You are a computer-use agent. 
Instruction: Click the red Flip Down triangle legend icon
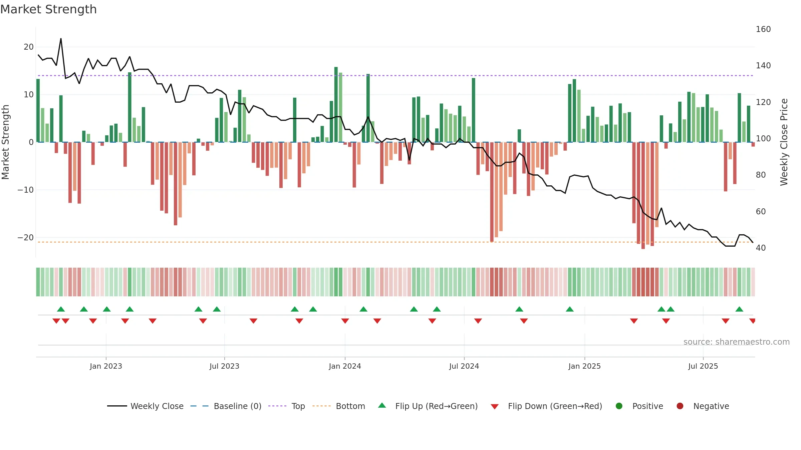495,407
